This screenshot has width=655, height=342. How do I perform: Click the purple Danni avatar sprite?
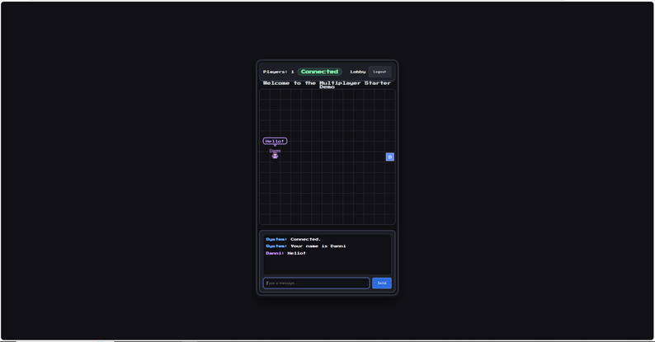[275, 156]
